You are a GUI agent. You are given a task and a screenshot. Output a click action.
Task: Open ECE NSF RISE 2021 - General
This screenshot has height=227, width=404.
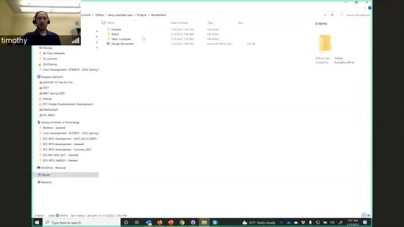pyautogui.click(x=61, y=155)
